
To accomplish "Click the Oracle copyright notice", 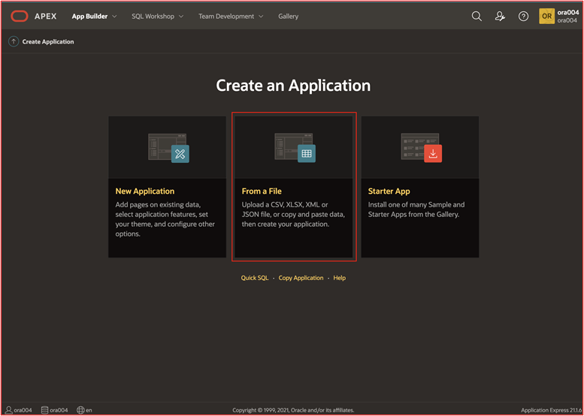I will pyautogui.click(x=293, y=410).
